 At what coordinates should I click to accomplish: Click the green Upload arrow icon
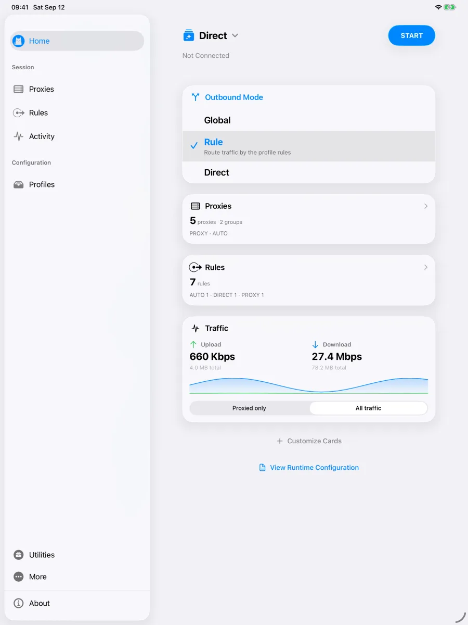coord(193,344)
